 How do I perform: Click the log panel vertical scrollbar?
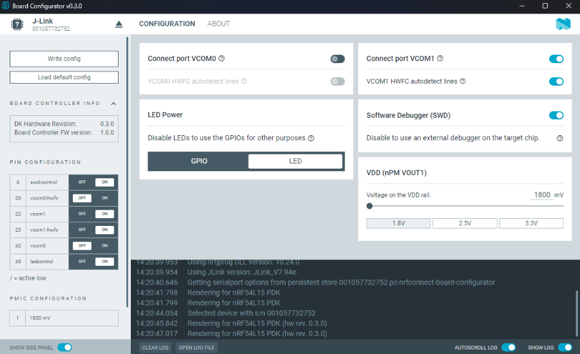pos(576,313)
